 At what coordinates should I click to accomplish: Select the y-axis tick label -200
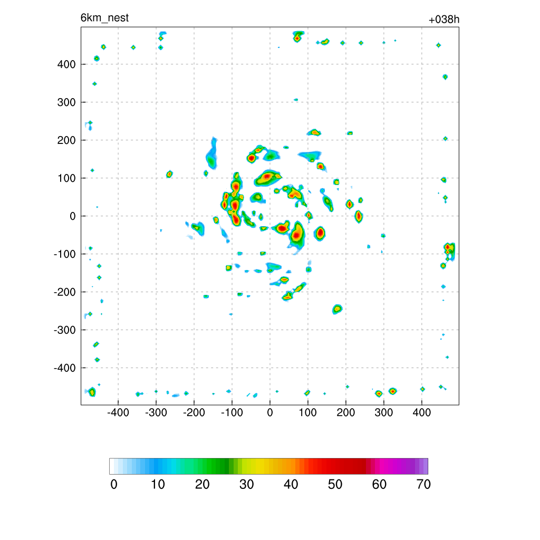click(65, 292)
